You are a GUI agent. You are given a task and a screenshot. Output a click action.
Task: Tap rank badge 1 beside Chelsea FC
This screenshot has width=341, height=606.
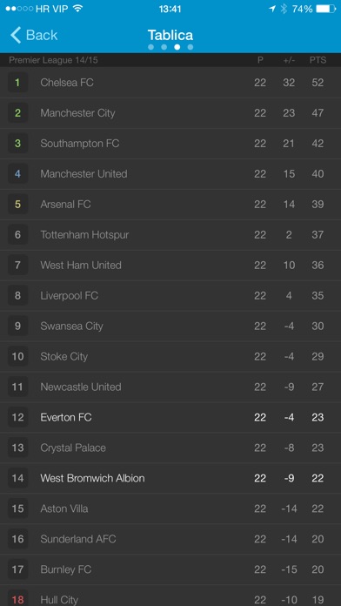point(17,83)
